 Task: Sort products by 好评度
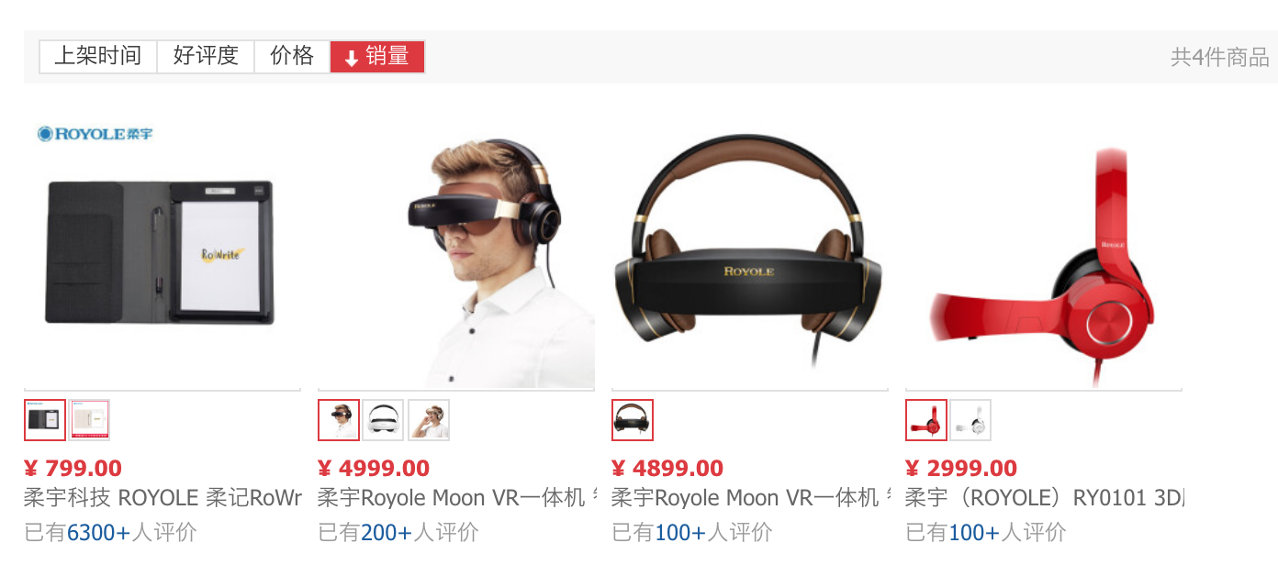point(206,56)
